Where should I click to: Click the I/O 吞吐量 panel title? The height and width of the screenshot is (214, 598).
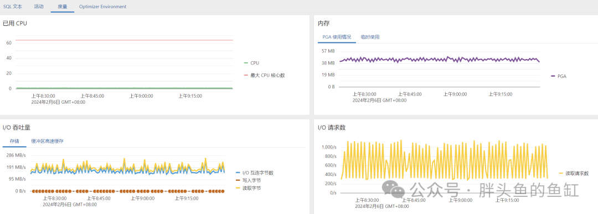pyautogui.click(x=17, y=127)
